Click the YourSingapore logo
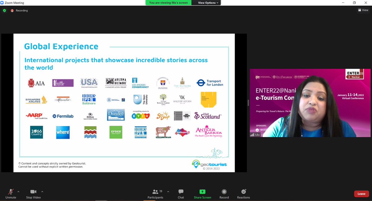 (x=182, y=132)
